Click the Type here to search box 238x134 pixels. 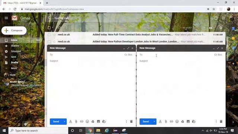click(x=38, y=131)
